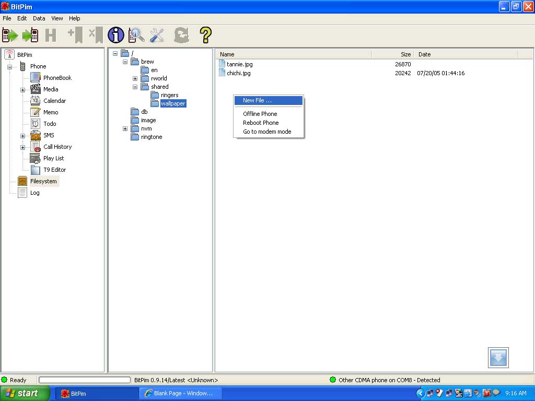The image size is (535, 401).
Task: Open Settings wrench and screwdriver icon
Action: click(x=157, y=35)
